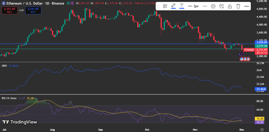The width and height of the screenshot is (269, 132).
Task: Open the TradingView logo link
Action: 20,122
